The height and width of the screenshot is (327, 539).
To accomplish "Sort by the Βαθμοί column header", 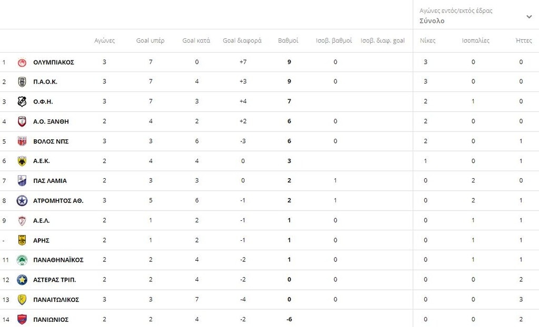I will [288, 40].
